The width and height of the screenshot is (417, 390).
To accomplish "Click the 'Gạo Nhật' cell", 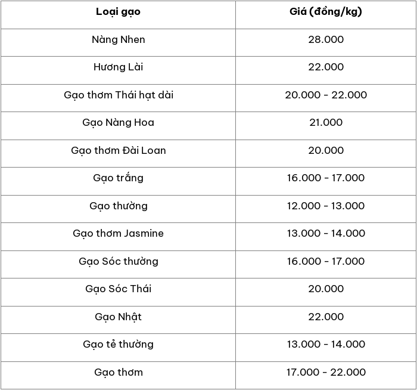I will tap(118, 320).
